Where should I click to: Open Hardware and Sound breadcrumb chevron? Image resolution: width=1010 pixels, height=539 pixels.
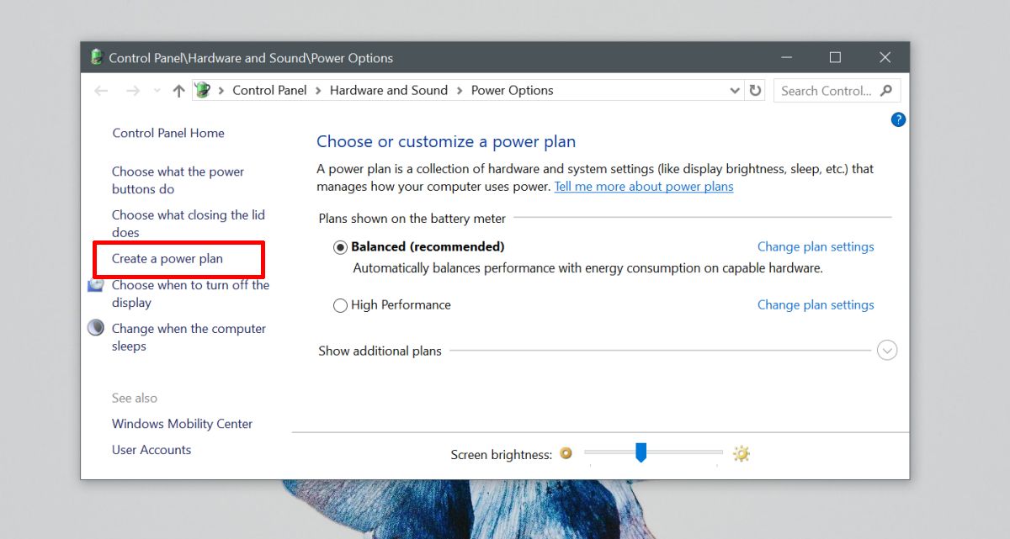coord(460,91)
